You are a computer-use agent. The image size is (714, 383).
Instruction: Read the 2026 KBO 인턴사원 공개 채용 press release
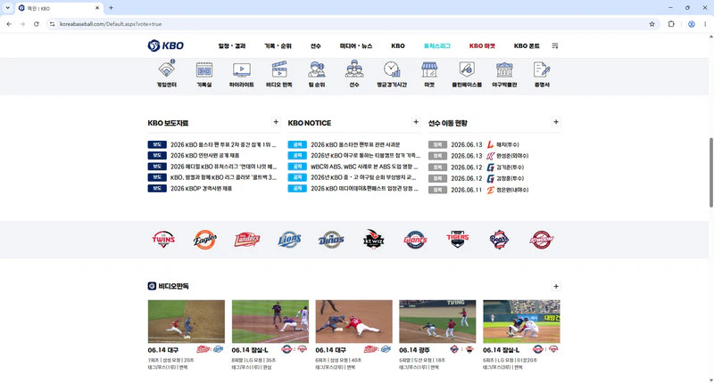tap(205, 155)
